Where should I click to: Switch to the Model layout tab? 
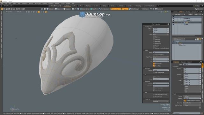(x=67, y=6)
